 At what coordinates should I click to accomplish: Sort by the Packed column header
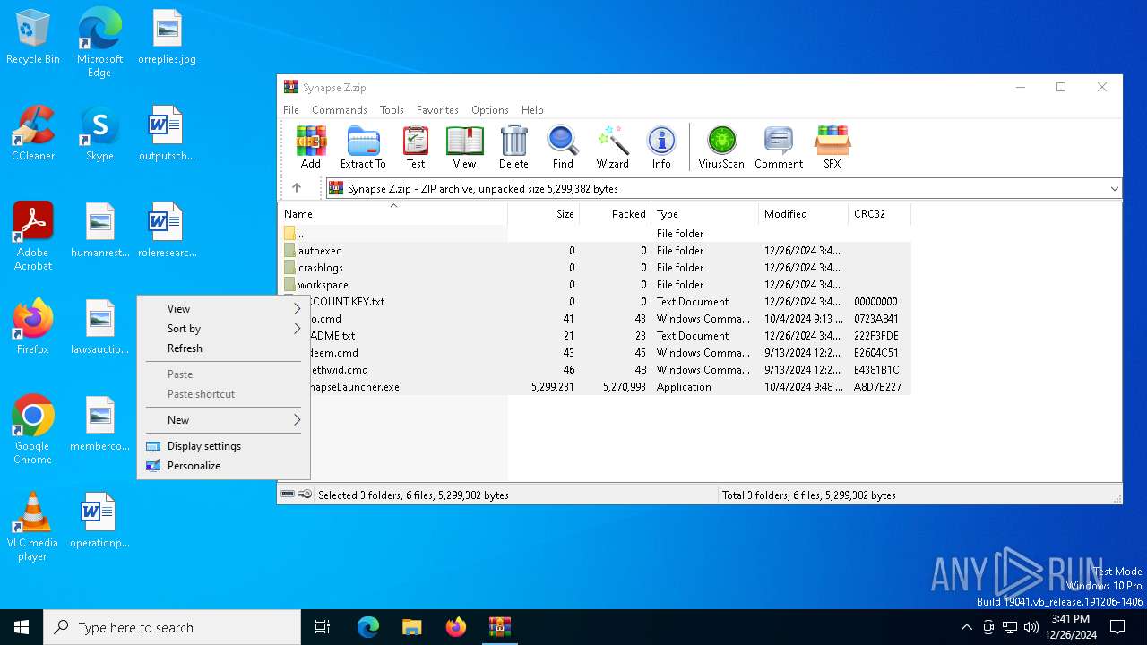[615, 214]
